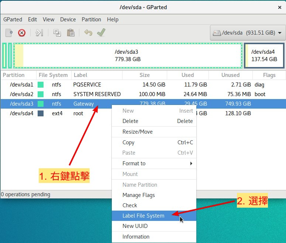This screenshot has height=243, width=286.
Task: Click the New partition toolbar icon
Action: (9, 33)
